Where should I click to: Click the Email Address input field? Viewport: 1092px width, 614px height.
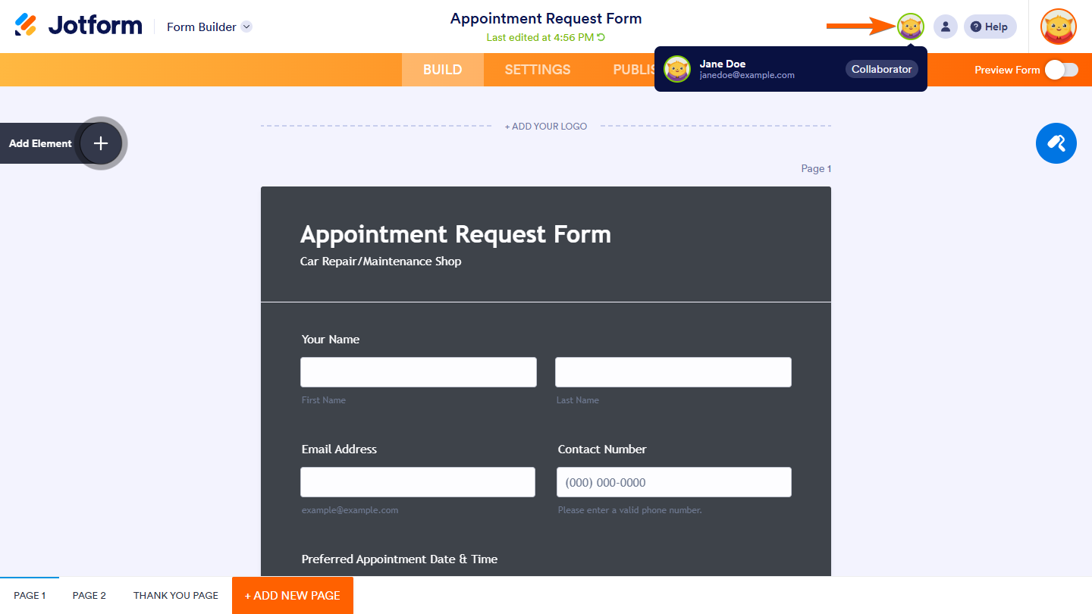(417, 482)
